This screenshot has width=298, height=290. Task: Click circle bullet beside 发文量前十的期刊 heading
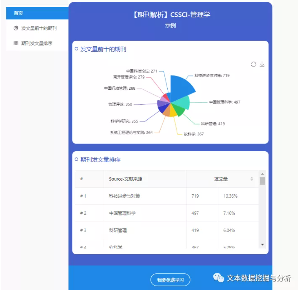tap(76, 49)
